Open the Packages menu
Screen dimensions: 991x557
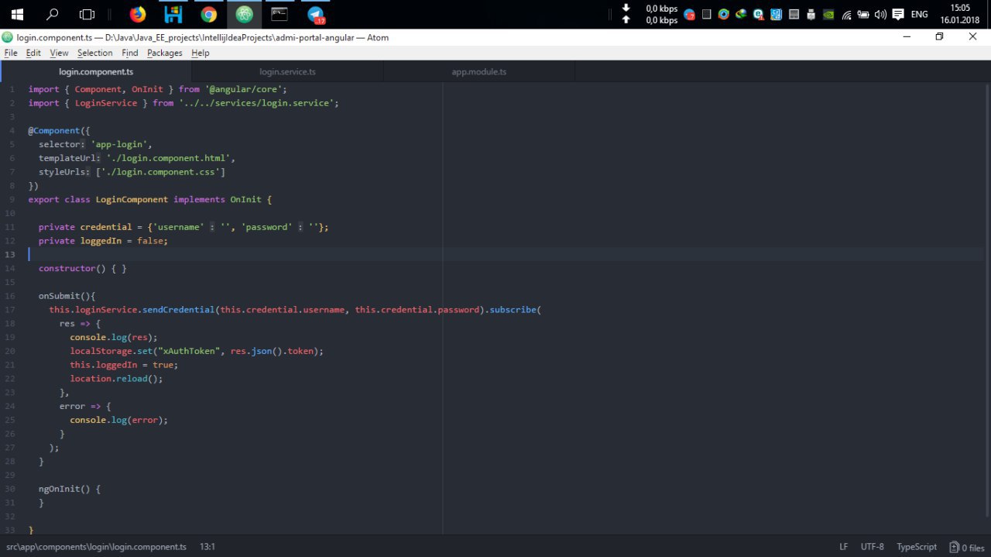[x=164, y=53]
